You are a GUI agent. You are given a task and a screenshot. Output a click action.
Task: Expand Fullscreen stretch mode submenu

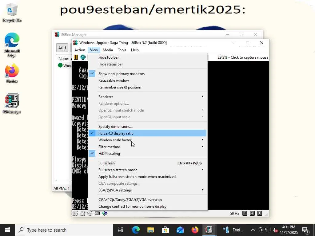tap(148, 170)
